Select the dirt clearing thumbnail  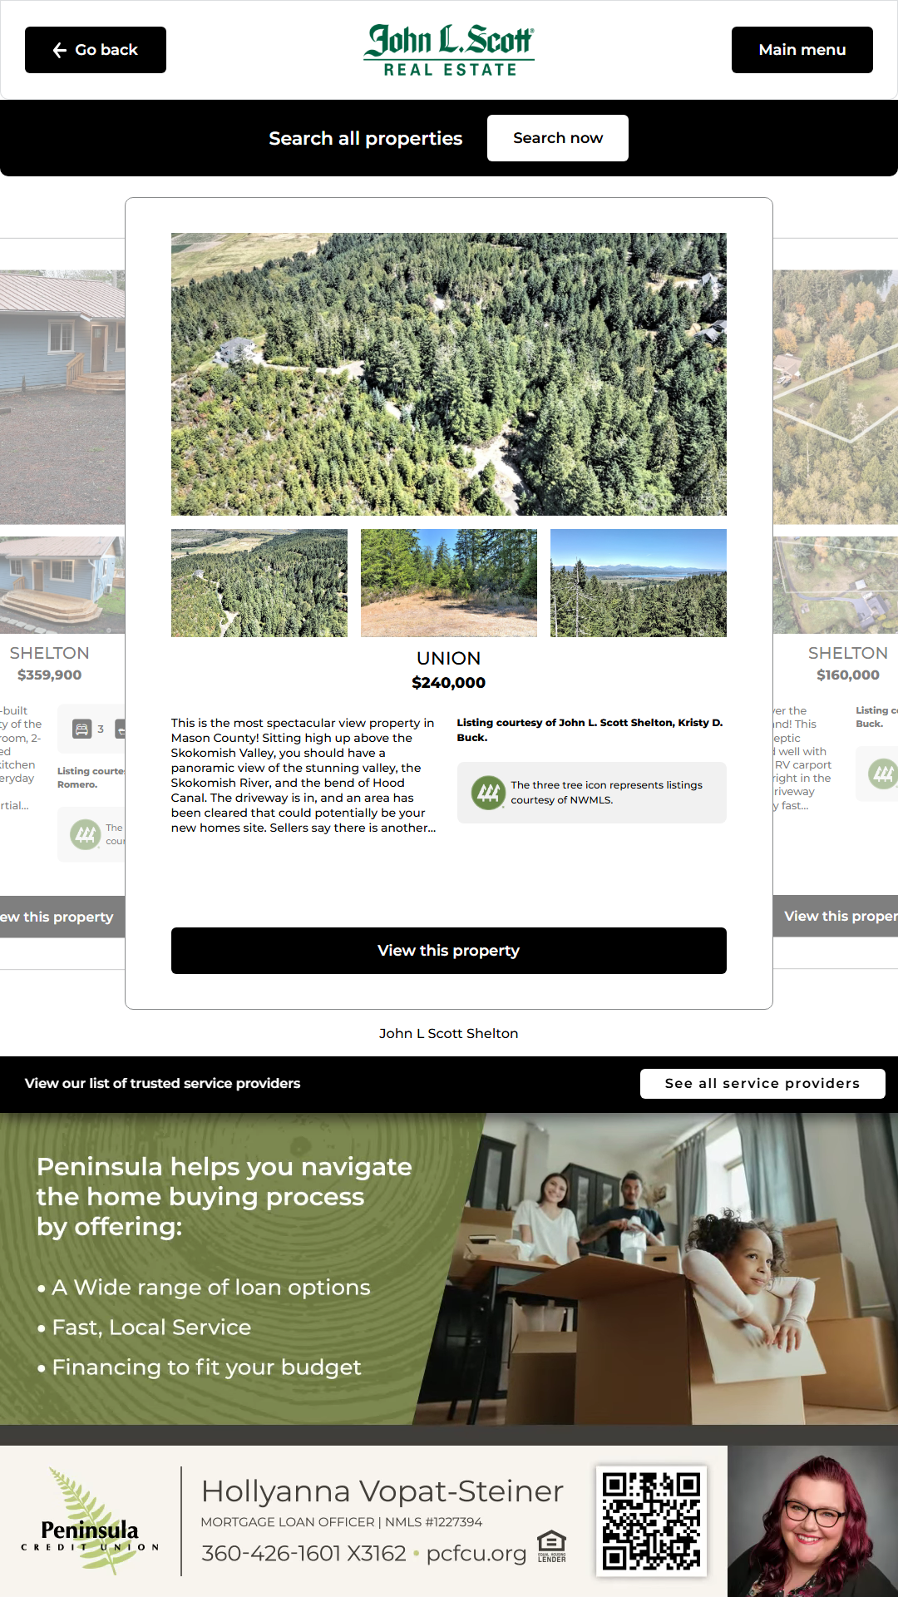tap(449, 583)
